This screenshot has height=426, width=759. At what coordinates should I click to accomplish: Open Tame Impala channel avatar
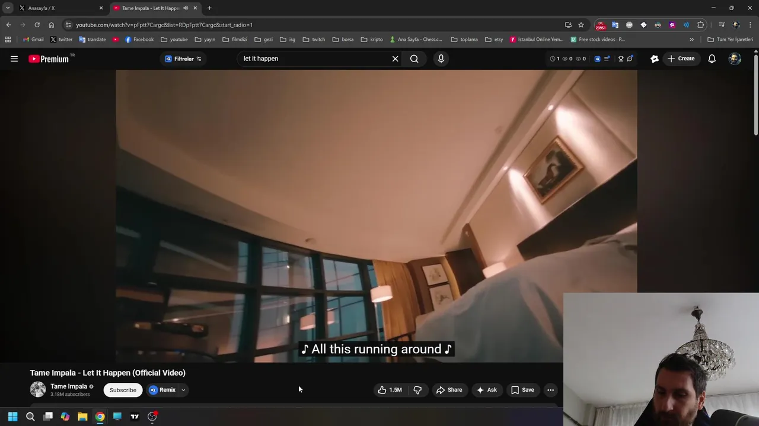click(x=38, y=389)
